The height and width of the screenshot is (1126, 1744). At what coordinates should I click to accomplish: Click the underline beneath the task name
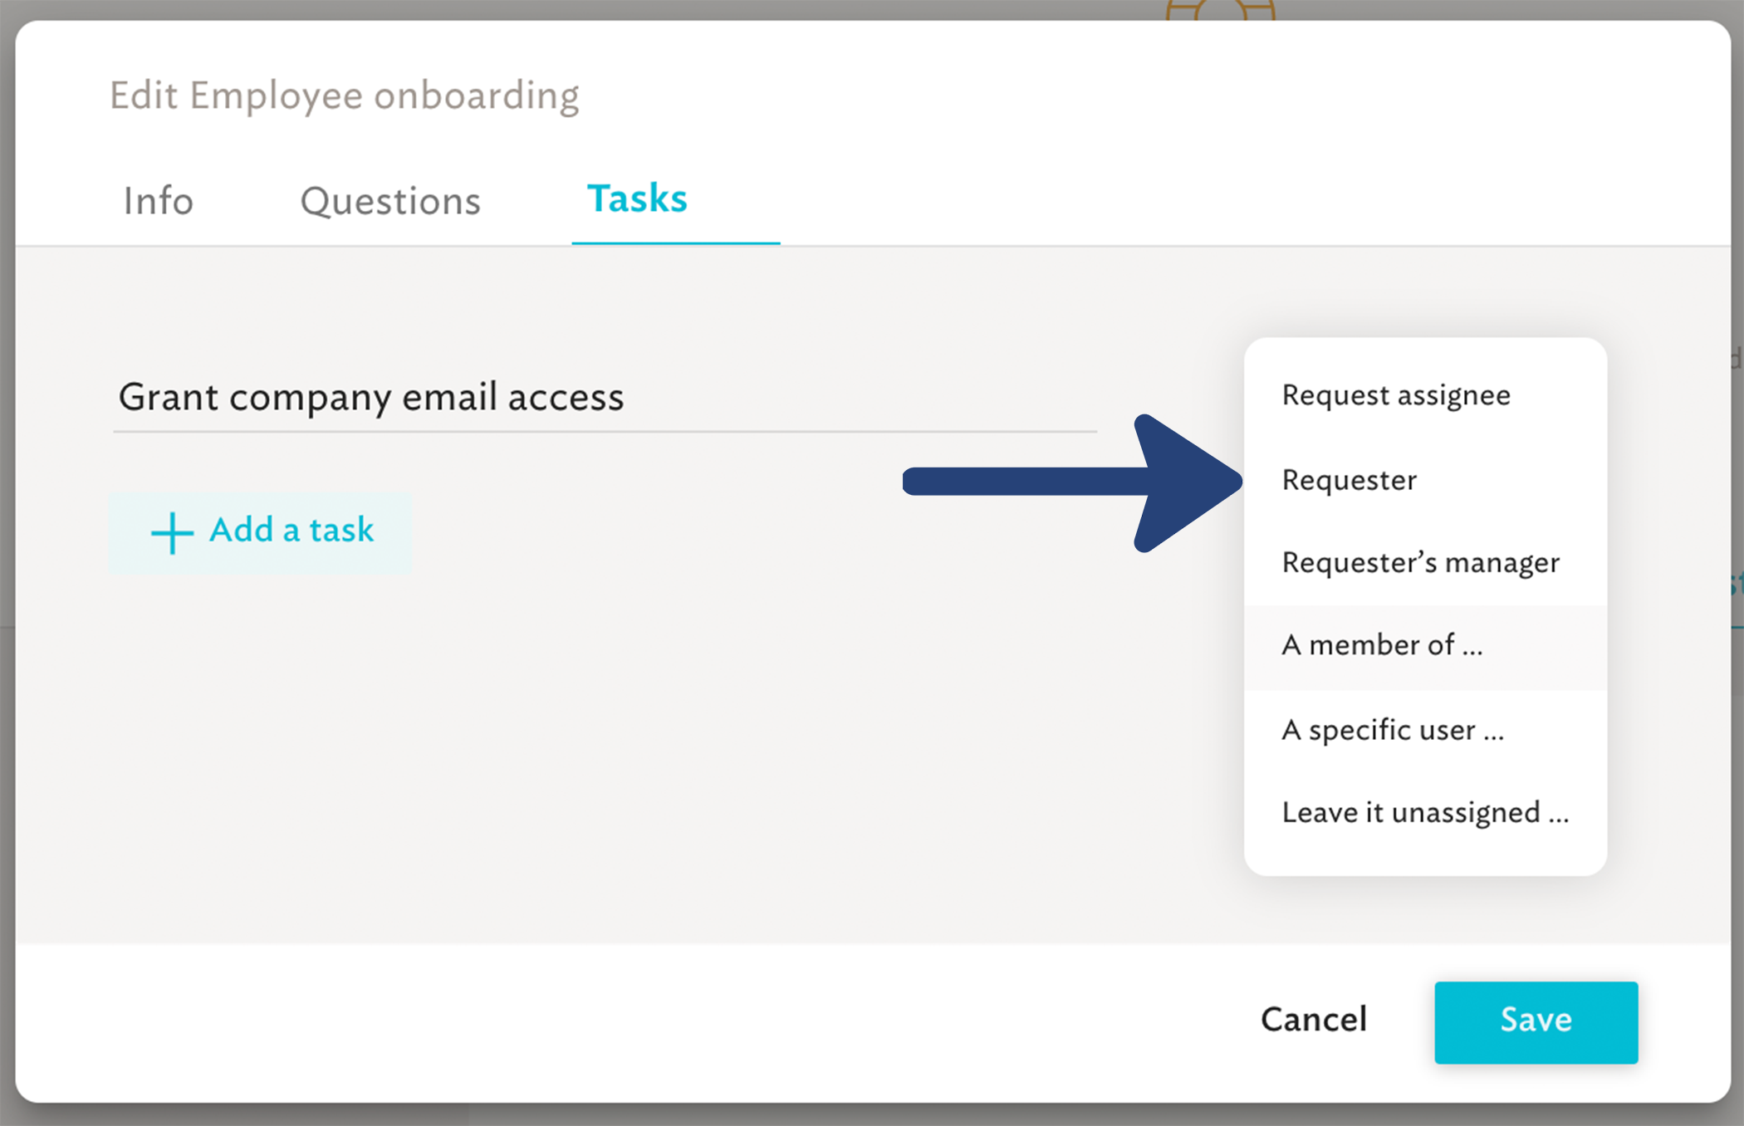605,432
